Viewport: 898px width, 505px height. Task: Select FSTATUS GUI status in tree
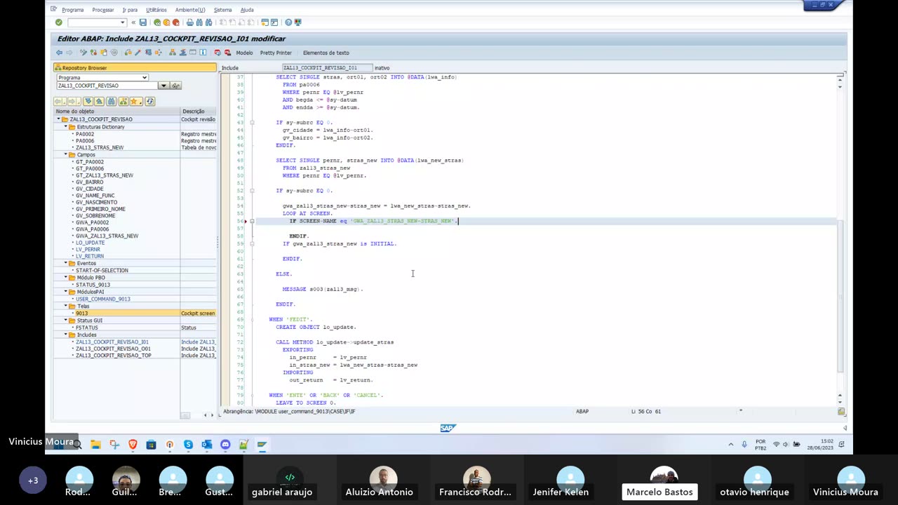click(x=87, y=328)
